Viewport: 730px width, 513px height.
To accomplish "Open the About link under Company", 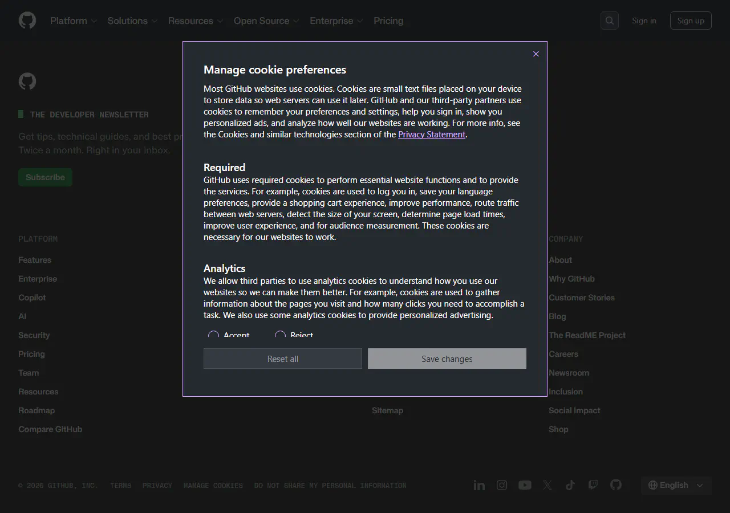I will pos(560,260).
